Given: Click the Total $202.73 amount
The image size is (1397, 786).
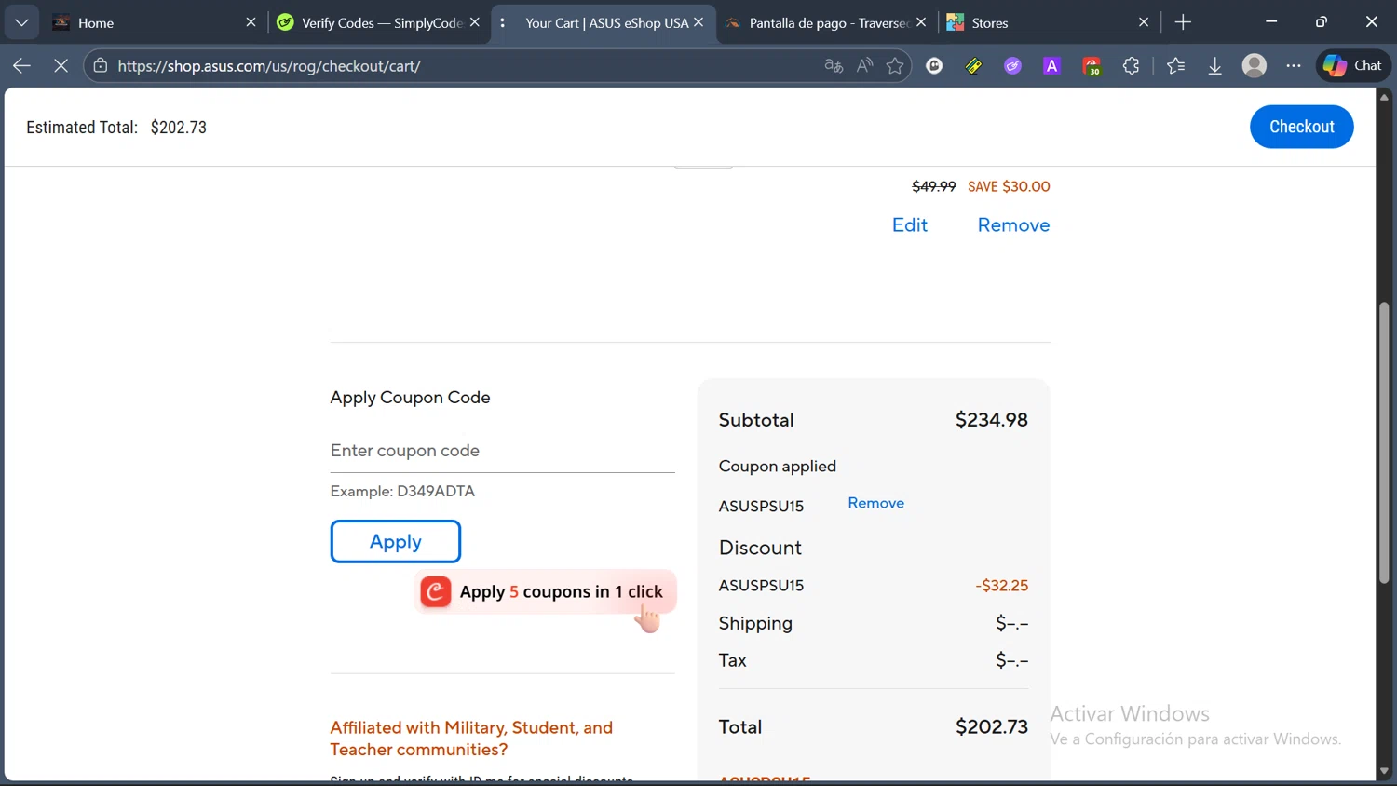Looking at the screenshot, I should click(991, 727).
